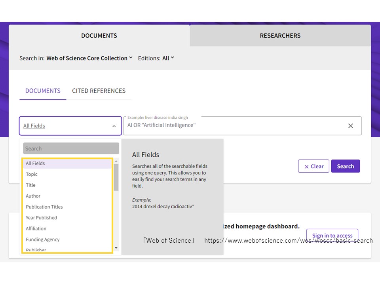Image resolution: width=380 pixels, height=285 pixels.
Task: Click the field list scrollbar thumb
Action: (x=116, y=177)
